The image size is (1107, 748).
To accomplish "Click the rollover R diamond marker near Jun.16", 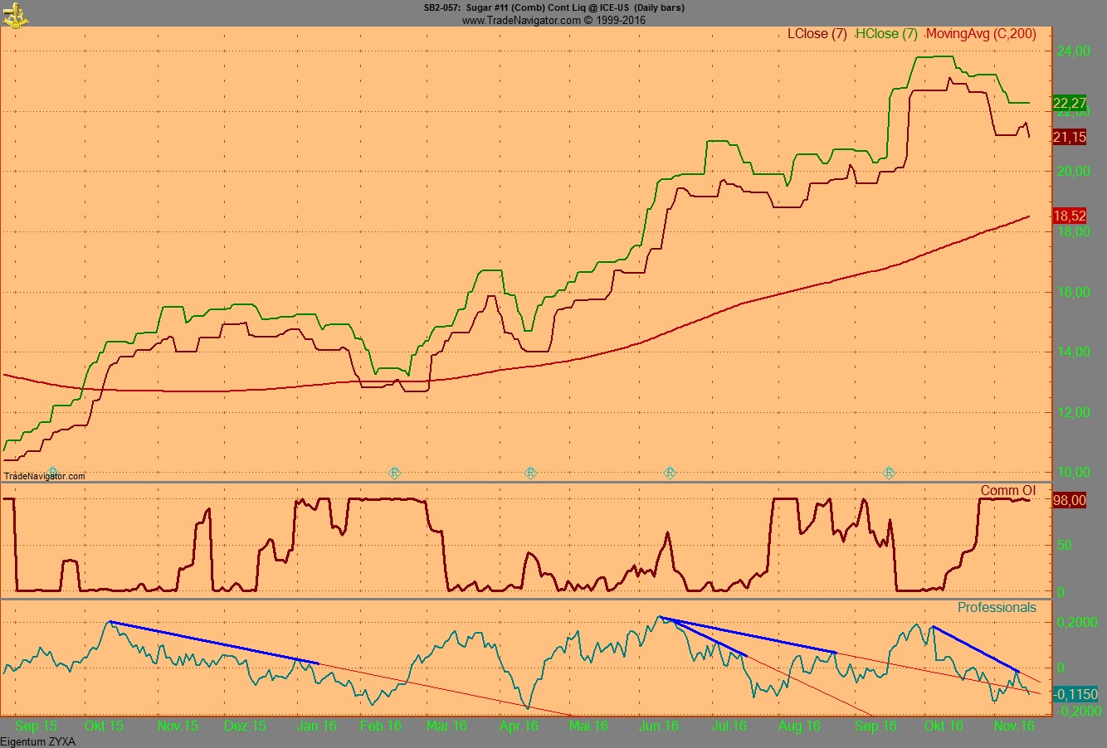I will tap(670, 473).
